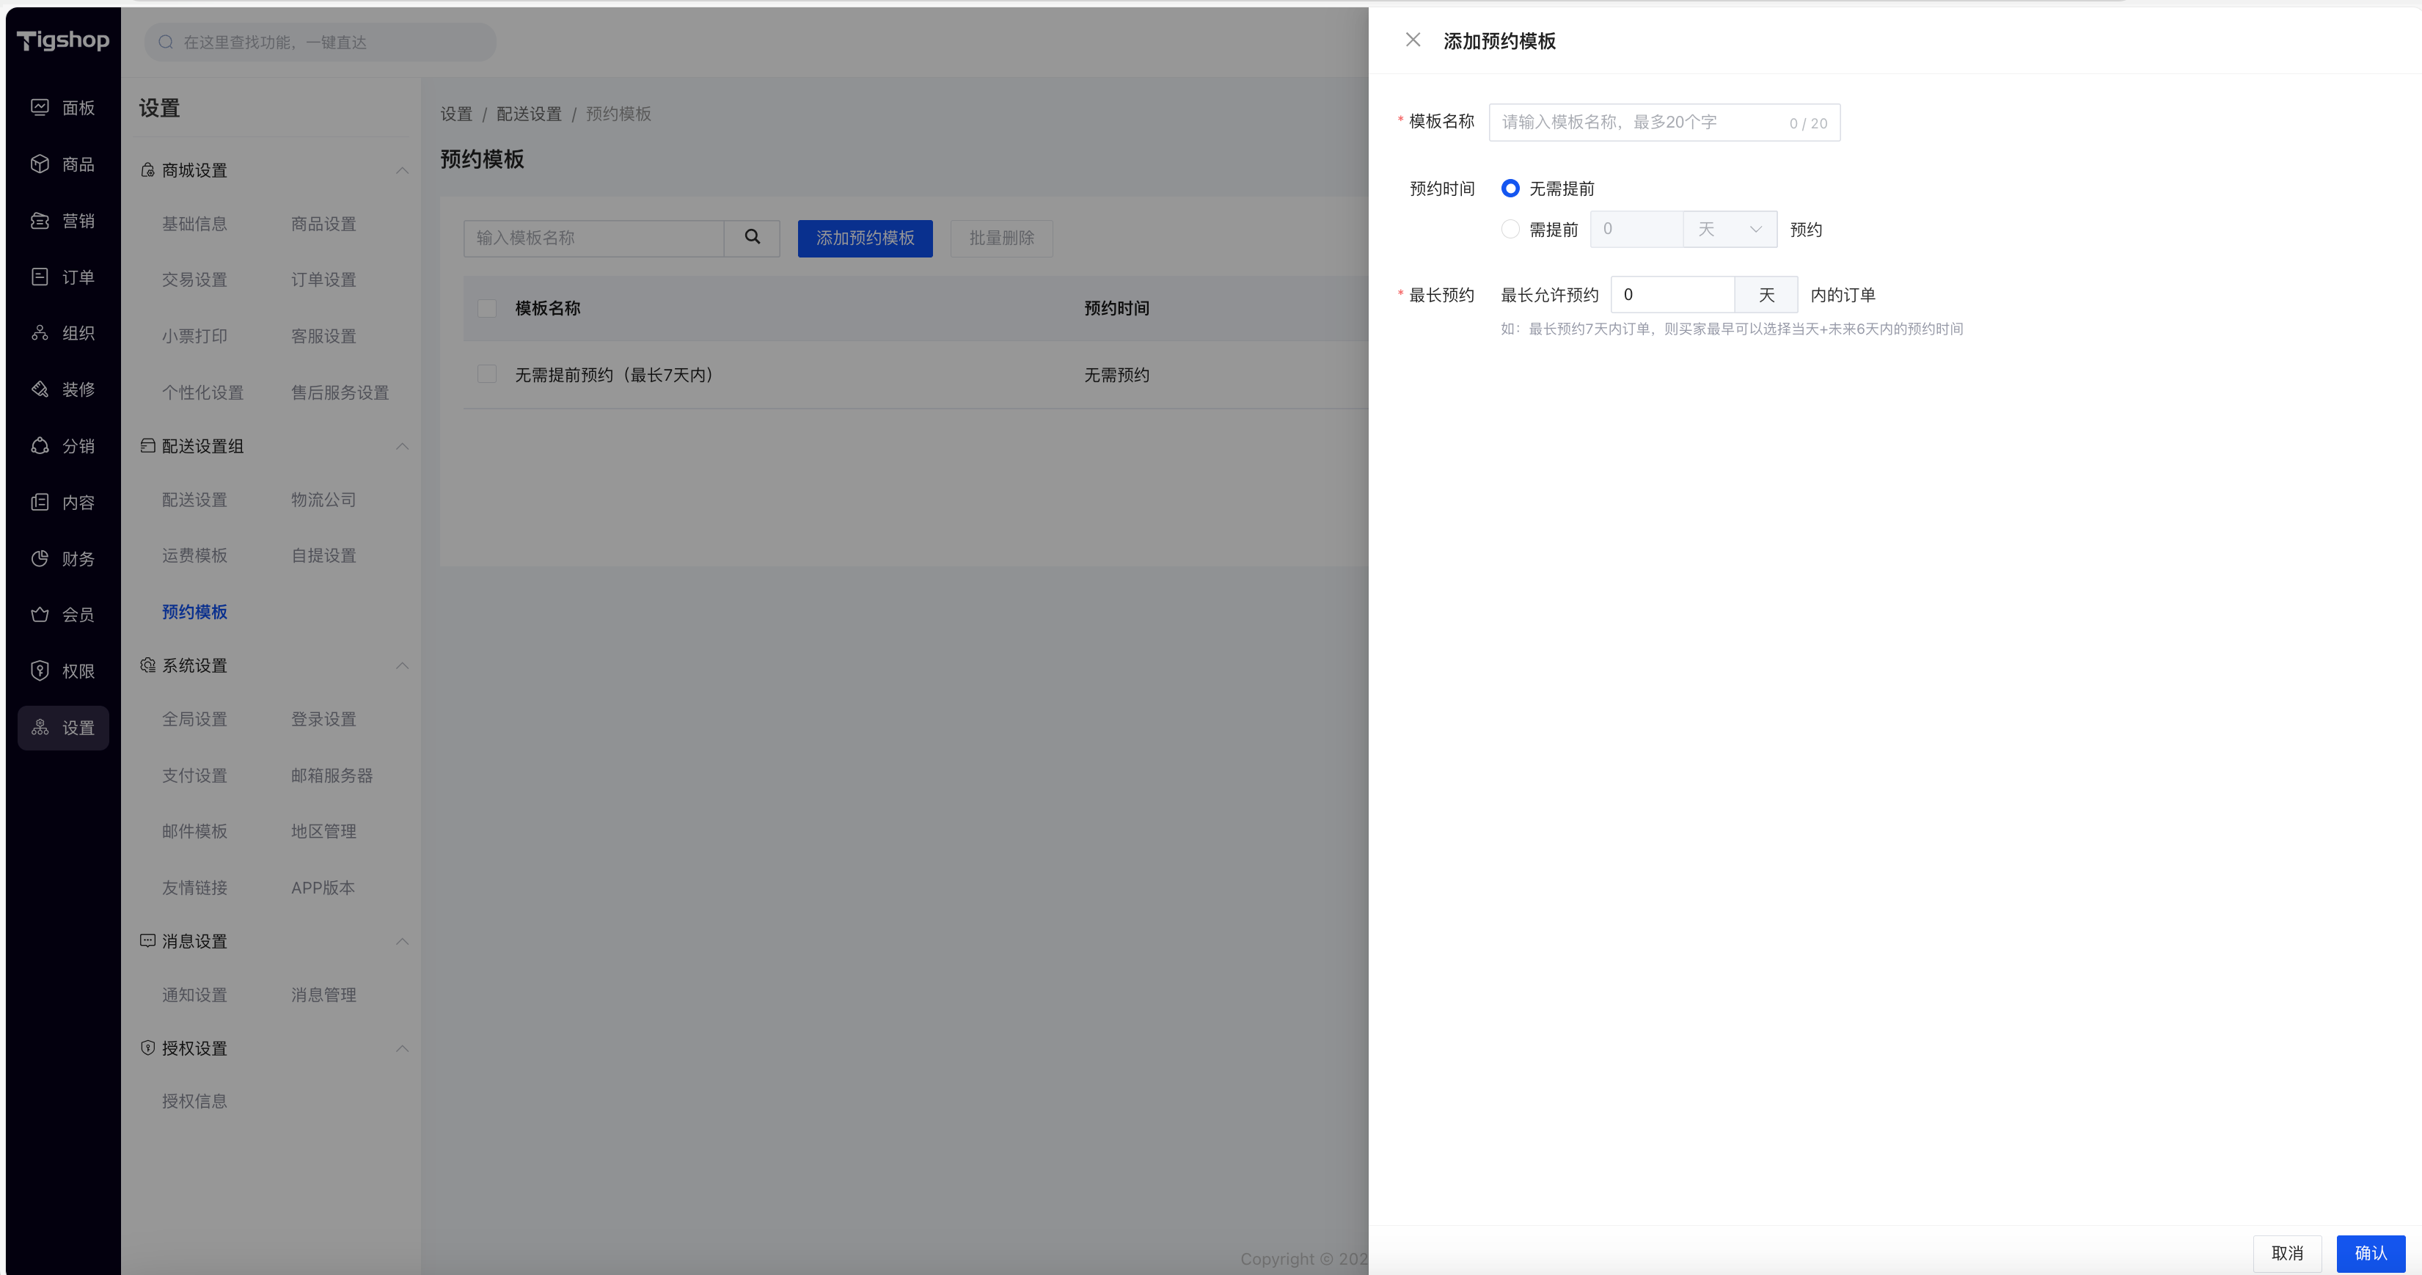This screenshot has height=1275, width=2422.
Task: Click the search magnifier button for template name
Action: [752, 238]
